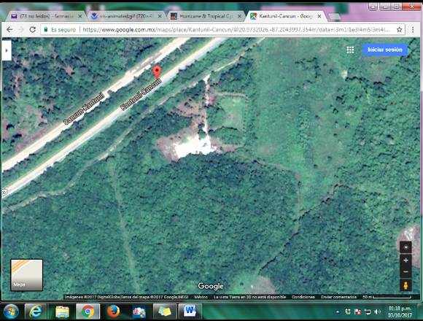Click the Kantunil-Cancun road label

point(141,94)
